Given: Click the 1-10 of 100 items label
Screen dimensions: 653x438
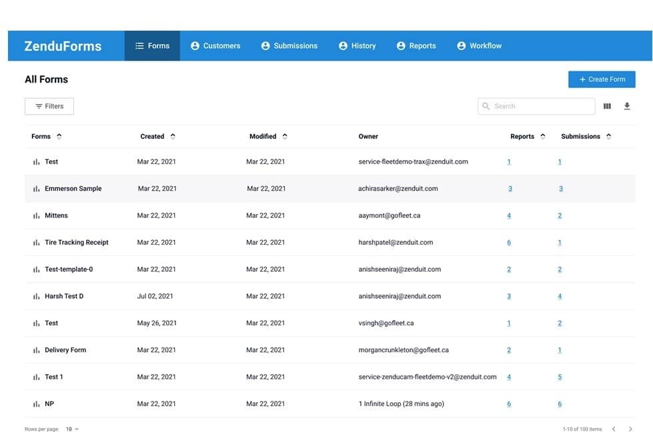Looking at the screenshot, I should click(582, 429).
